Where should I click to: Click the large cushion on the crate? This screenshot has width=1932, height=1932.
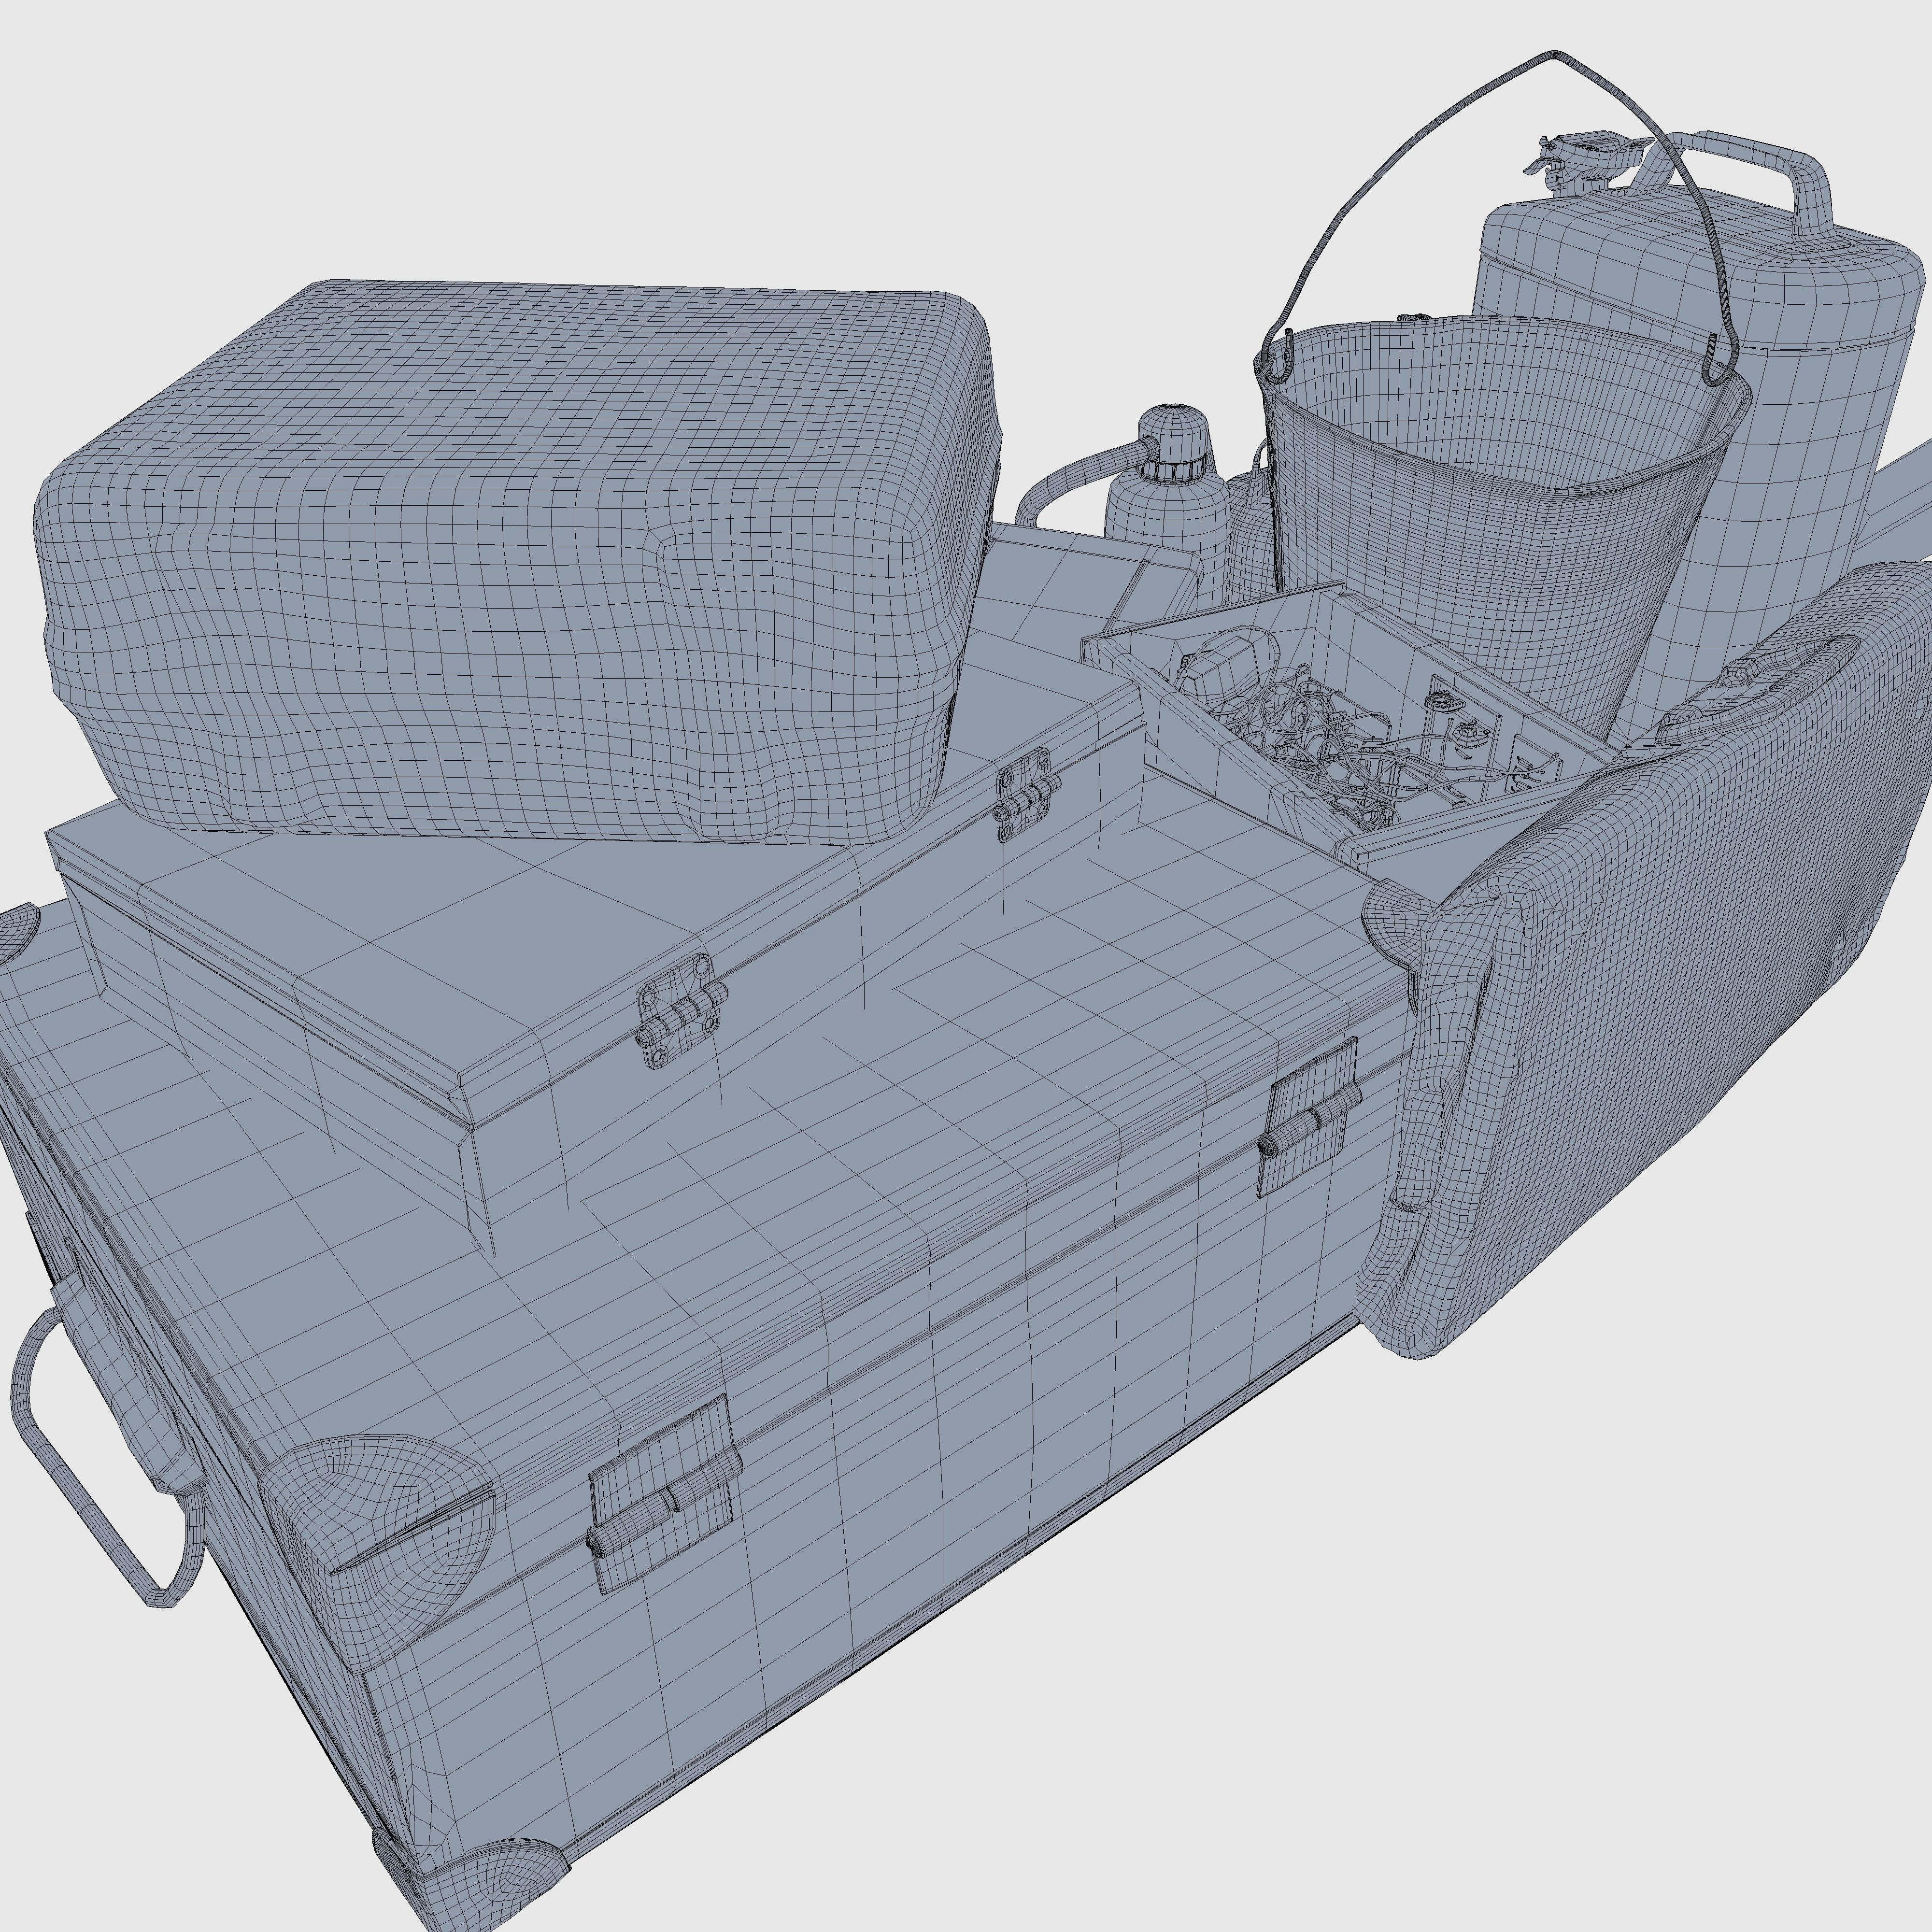[x=520, y=560]
